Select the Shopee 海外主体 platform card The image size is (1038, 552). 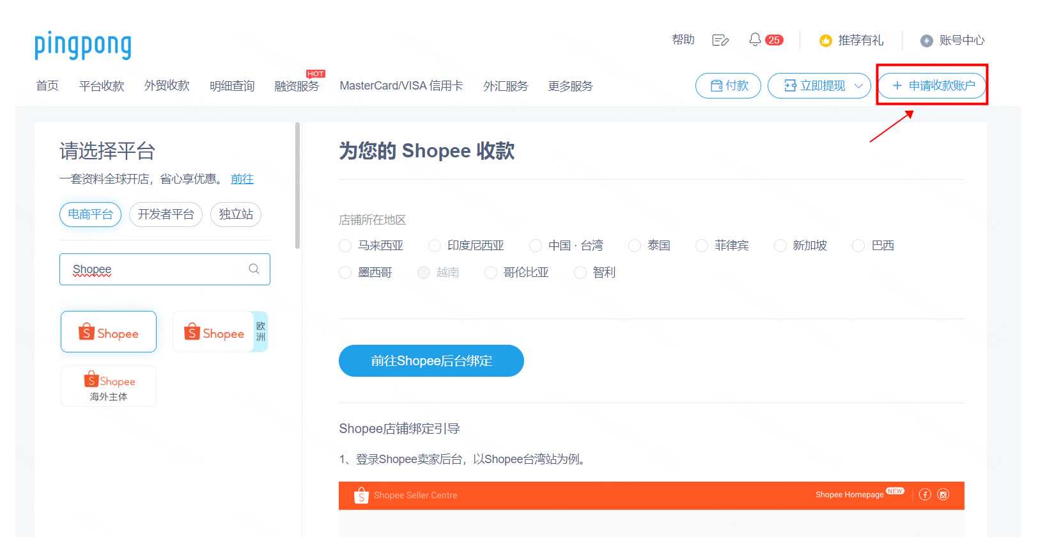pyautogui.click(x=109, y=386)
